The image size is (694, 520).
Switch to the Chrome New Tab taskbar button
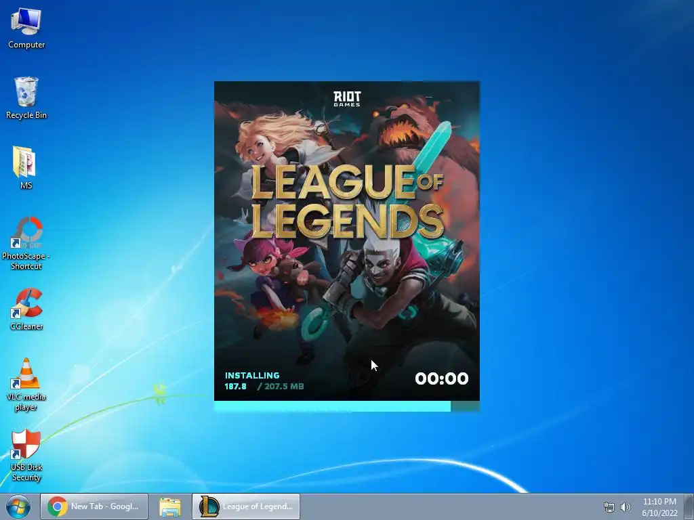click(94, 506)
